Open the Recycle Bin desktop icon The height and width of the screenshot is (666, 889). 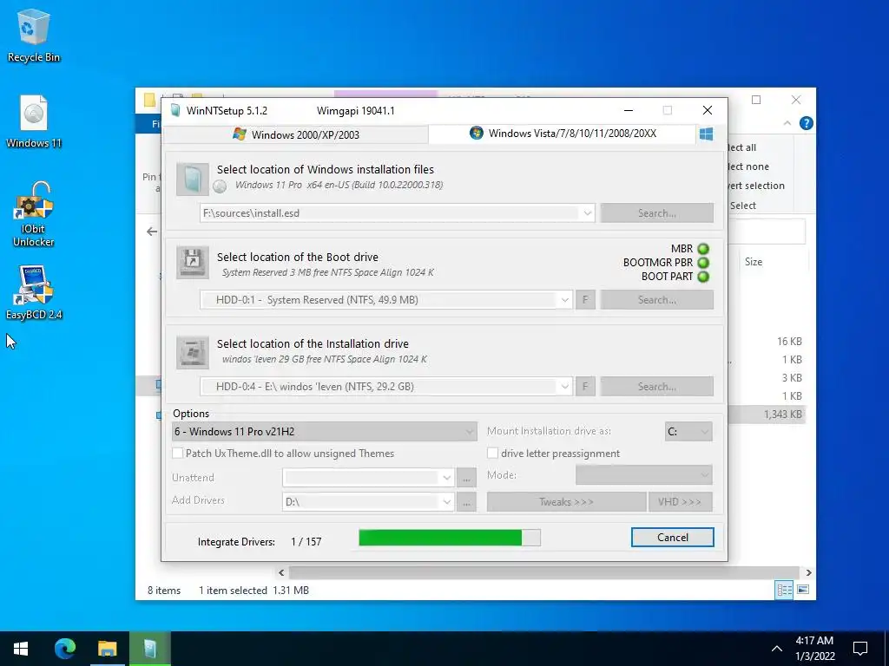click(34, 35)
